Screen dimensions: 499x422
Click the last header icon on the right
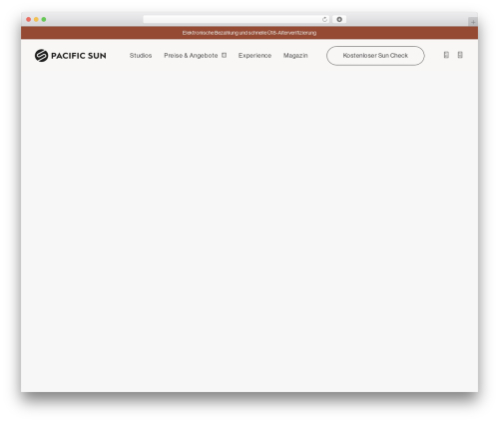(x=460, y=55)
